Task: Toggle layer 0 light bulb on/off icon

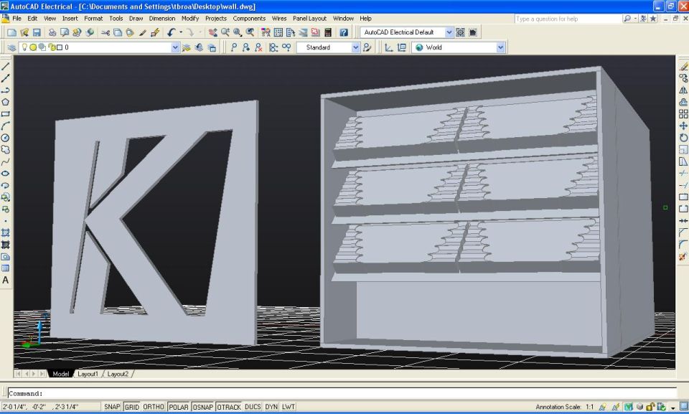Action: (x=24, y=47)
